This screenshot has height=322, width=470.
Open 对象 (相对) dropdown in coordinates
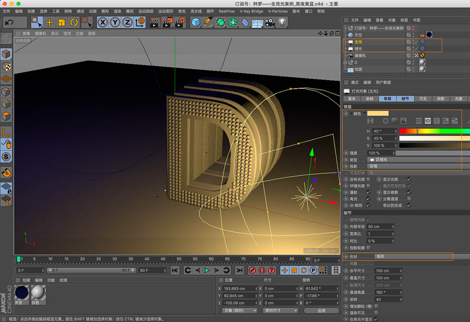point(240,311)
